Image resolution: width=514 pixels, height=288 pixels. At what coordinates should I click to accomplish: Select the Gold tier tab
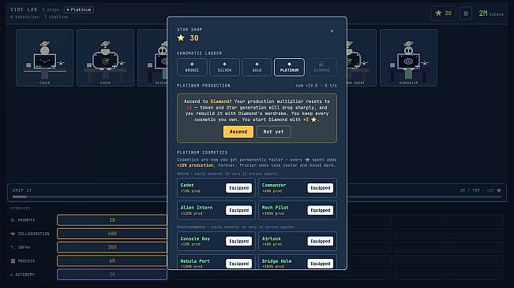[x=257, y=67]
